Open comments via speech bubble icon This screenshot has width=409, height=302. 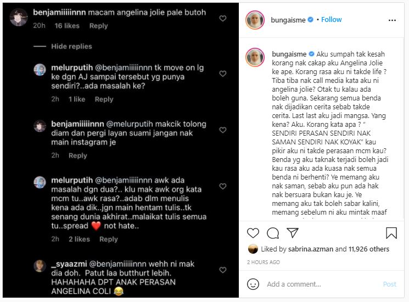click(x=273, y=233)
